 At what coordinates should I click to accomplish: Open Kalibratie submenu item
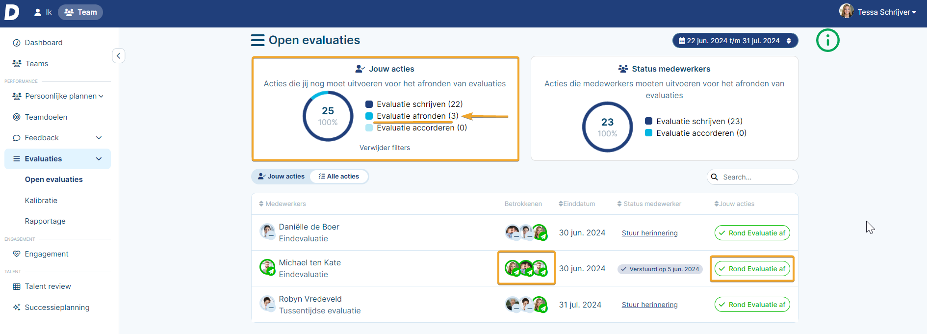41,201
